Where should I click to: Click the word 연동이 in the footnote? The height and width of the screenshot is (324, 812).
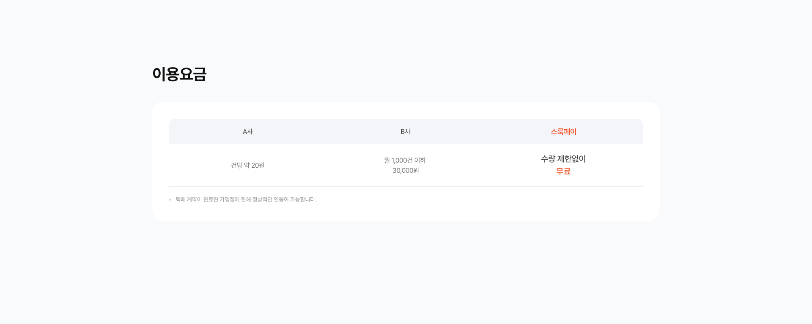[281, 199]
